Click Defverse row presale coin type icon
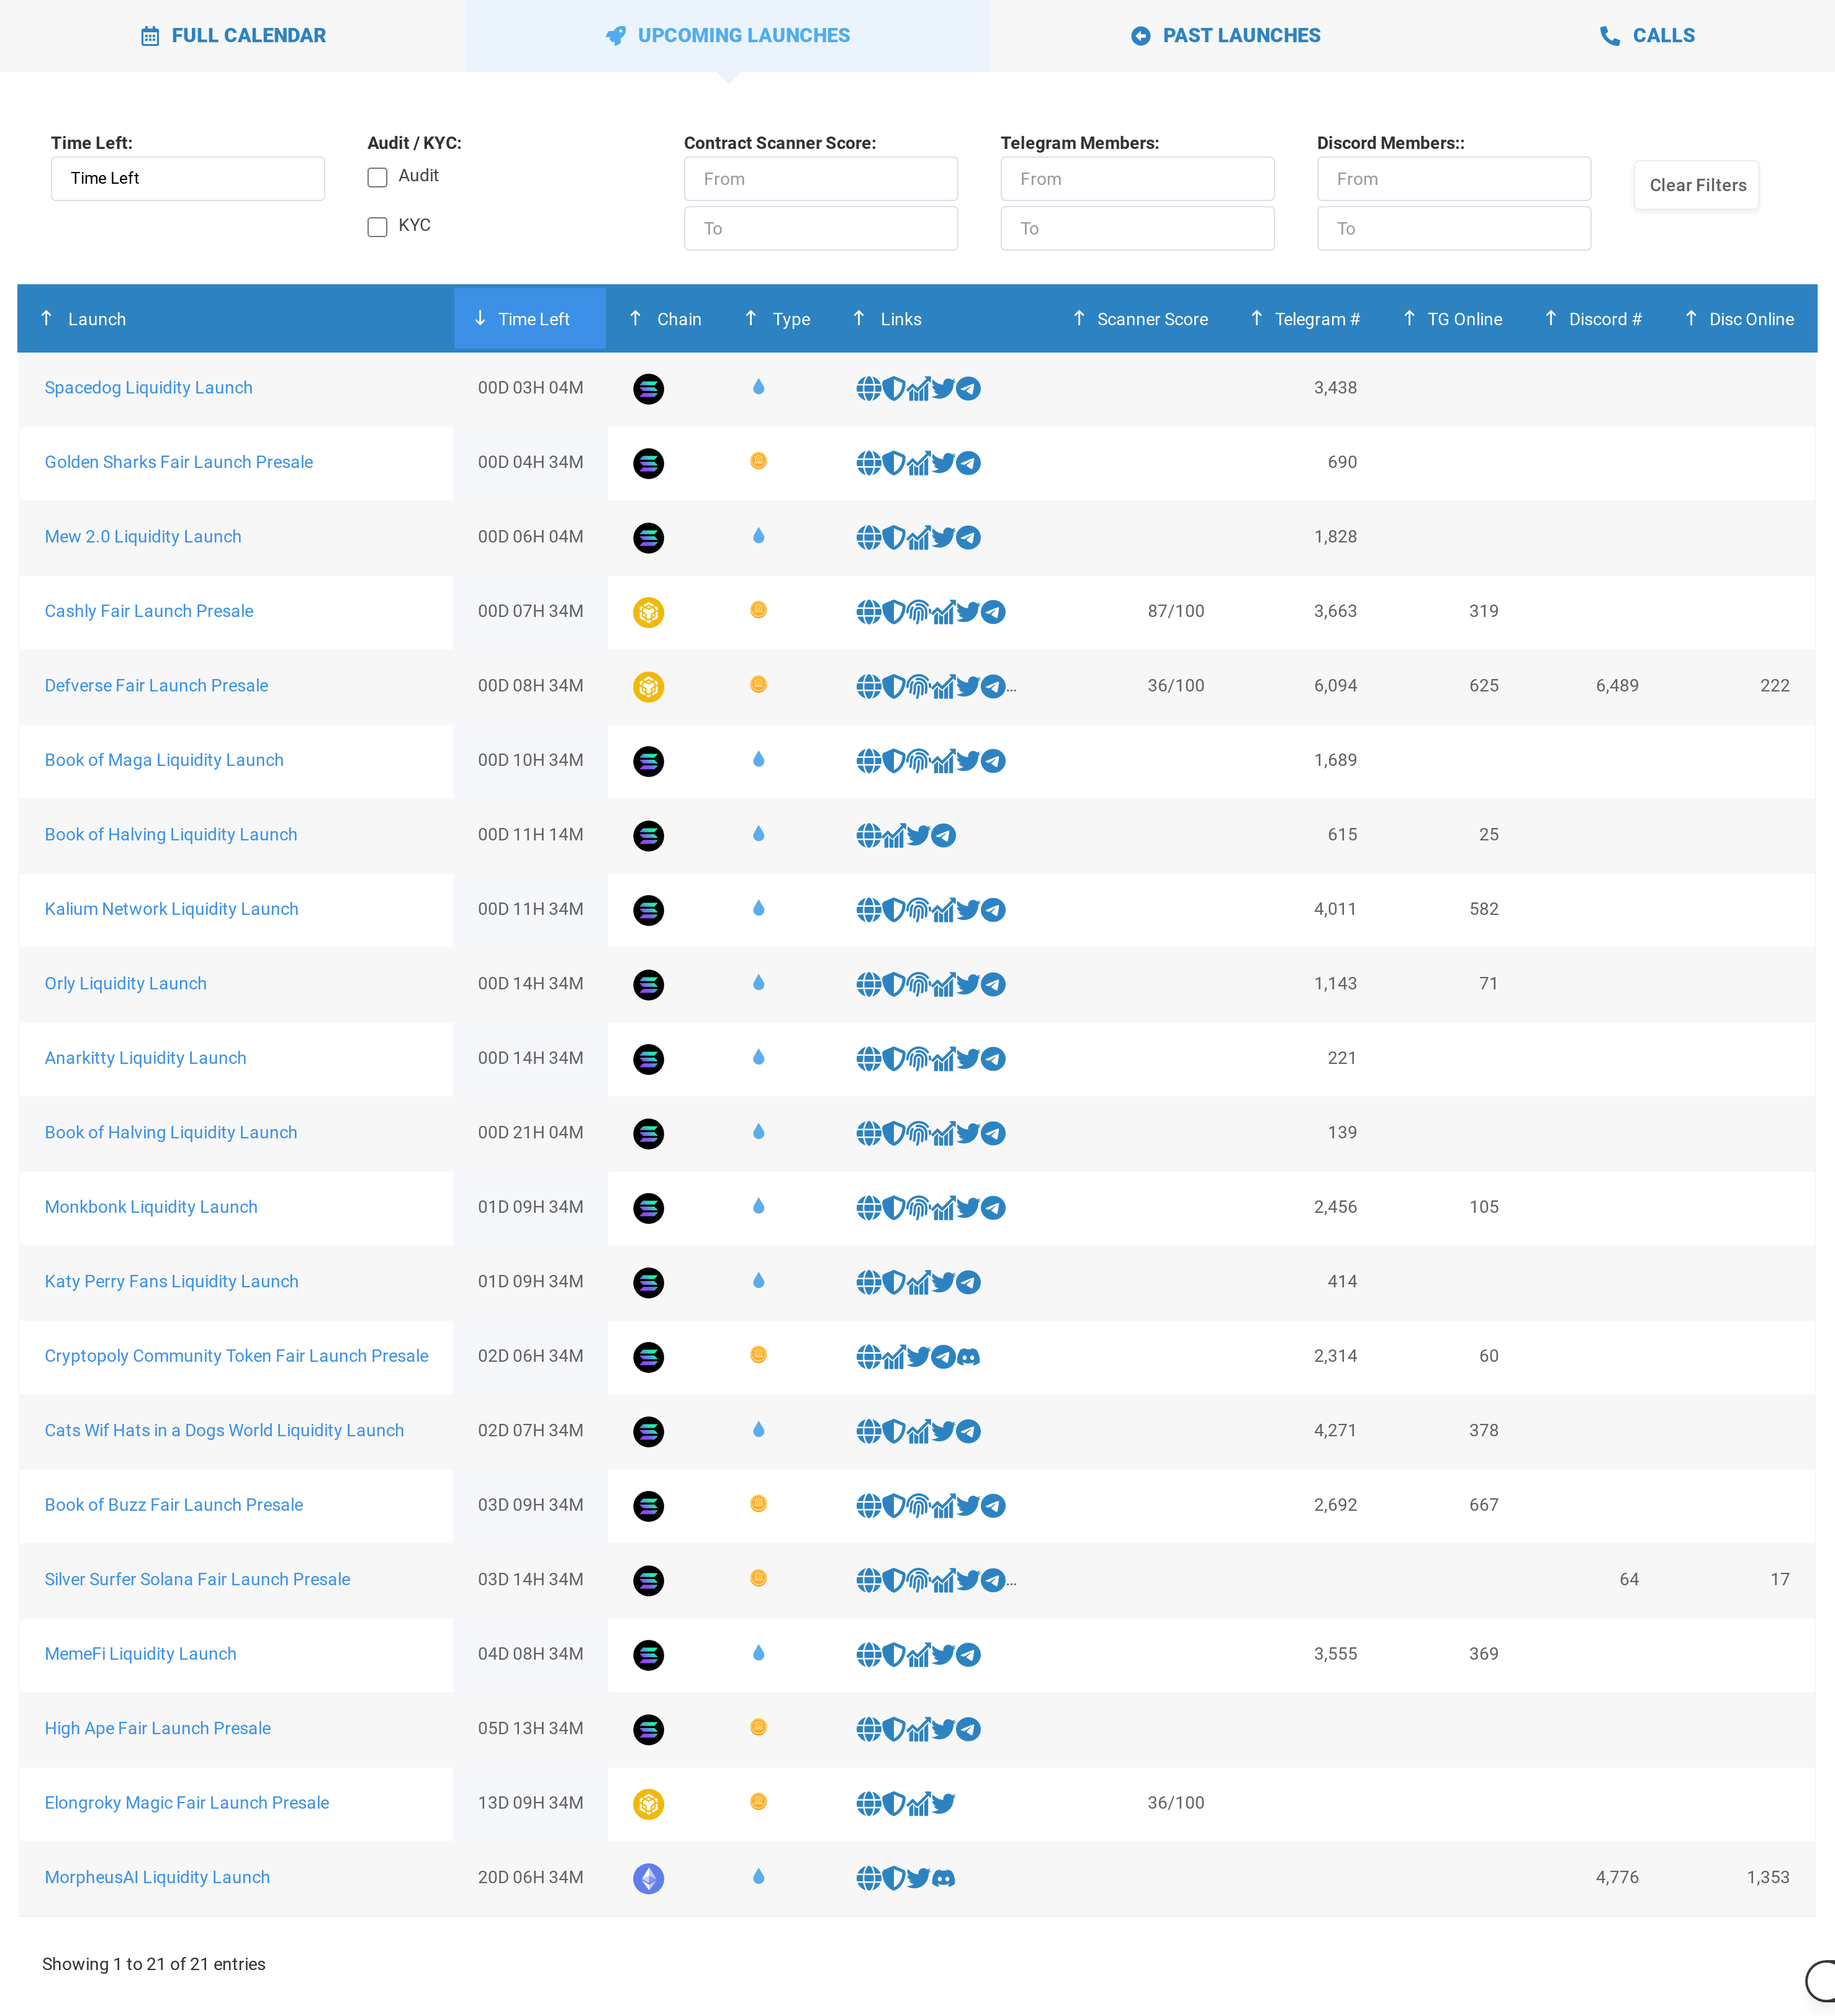 tap(758, 685)
